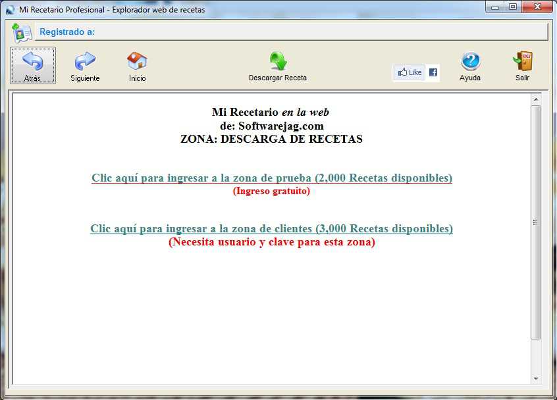Image resolution: width=557 pixels, height=400 pixels.
Task: Click the Ingreso gratuito red text
Action: pos(271,191)
